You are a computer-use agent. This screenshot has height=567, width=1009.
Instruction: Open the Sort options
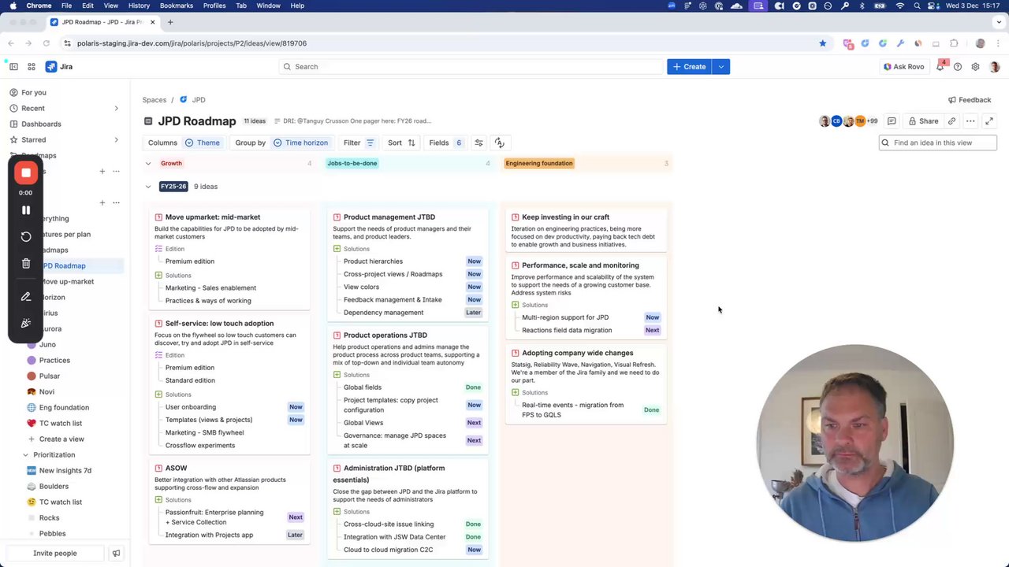point(401,143)
